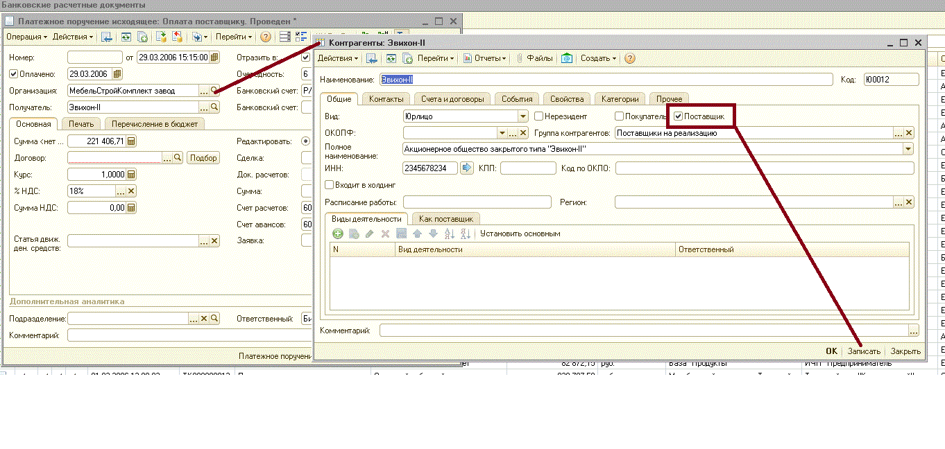Click the email @ icon in Контрагенты toolbar
945x449 pixels.
(x=568, y=59)
